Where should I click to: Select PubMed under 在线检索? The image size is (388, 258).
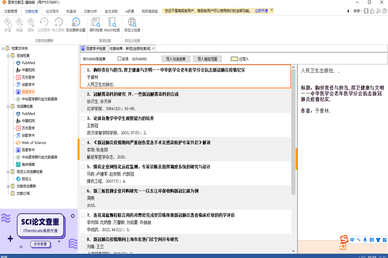[28, 63]
